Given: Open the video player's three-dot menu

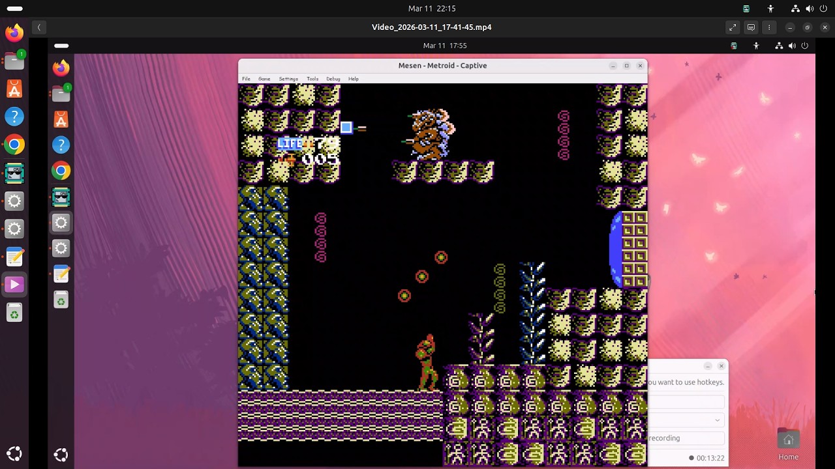Looking at the screenshot, I should 769,27.
